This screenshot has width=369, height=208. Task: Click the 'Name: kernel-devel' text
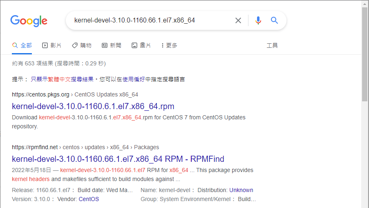coord(165,190)
